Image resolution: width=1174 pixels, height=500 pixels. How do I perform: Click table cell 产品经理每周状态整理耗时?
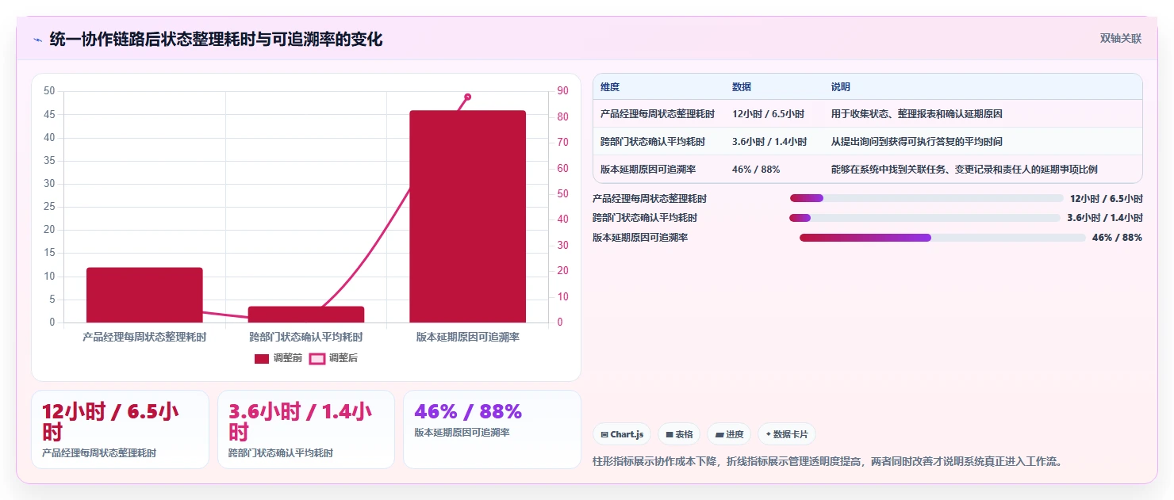(658, 114)
